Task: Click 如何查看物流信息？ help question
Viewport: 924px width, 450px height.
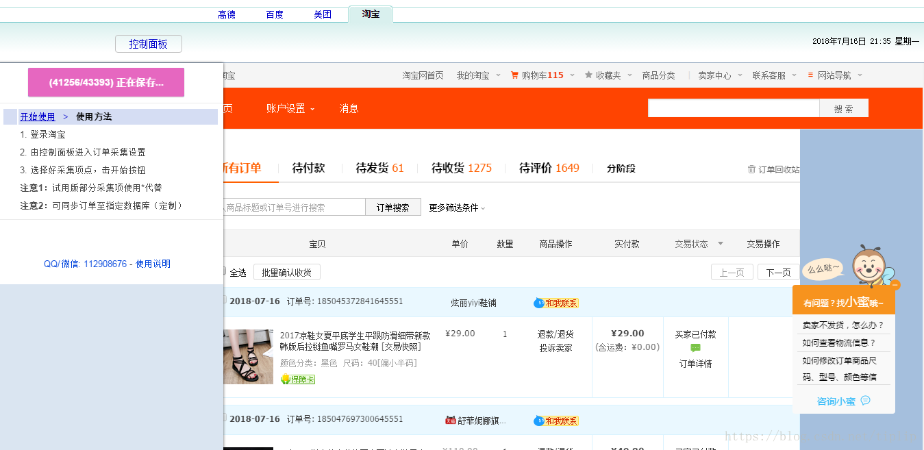Action: [x=839, y=342]
